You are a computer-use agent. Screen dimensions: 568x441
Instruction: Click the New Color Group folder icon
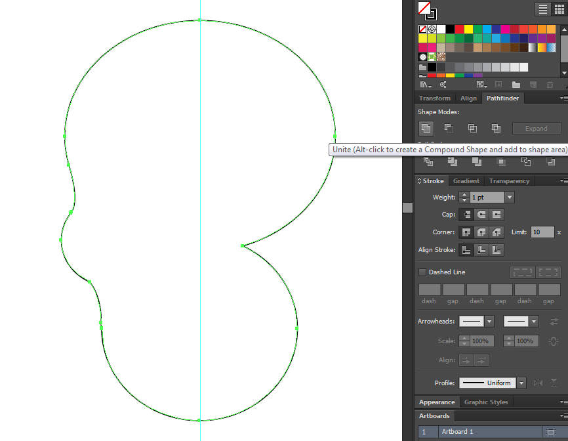(x=516, y=85)
